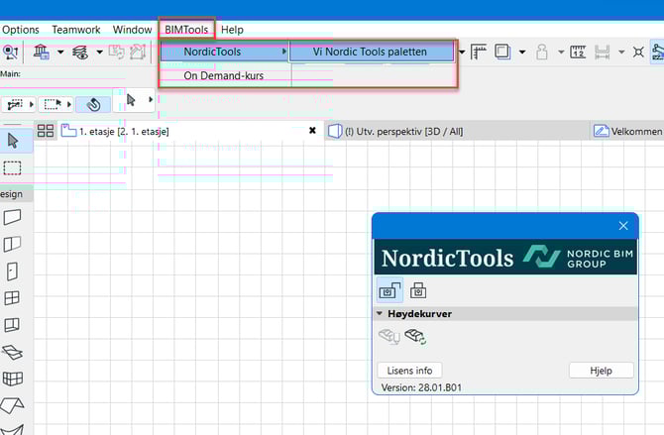Click the grayed-out dimension icon
This screenshot has width=664, height=435.
point(602,53)
